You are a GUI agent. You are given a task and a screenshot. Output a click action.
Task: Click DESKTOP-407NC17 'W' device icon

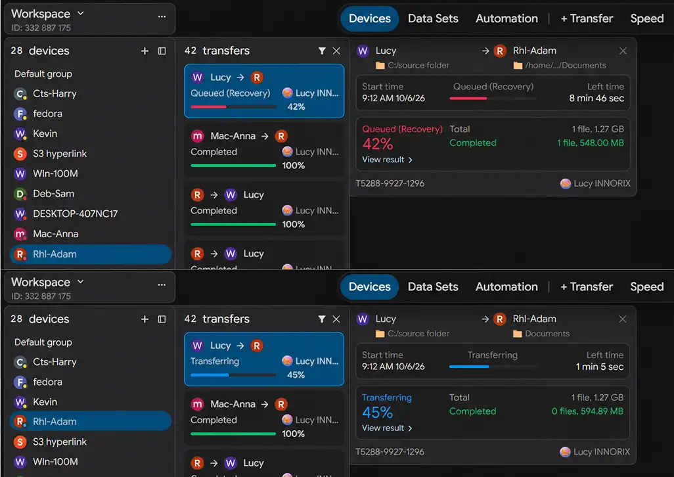coord(20,214)
